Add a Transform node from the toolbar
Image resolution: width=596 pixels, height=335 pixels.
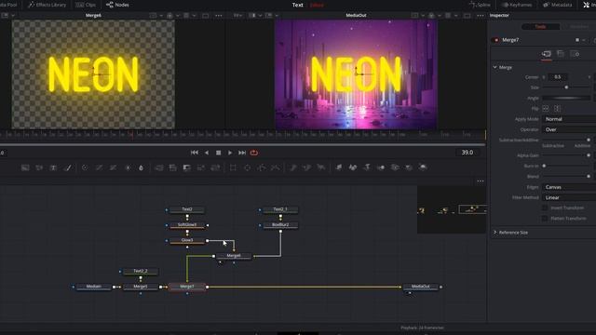215,167
